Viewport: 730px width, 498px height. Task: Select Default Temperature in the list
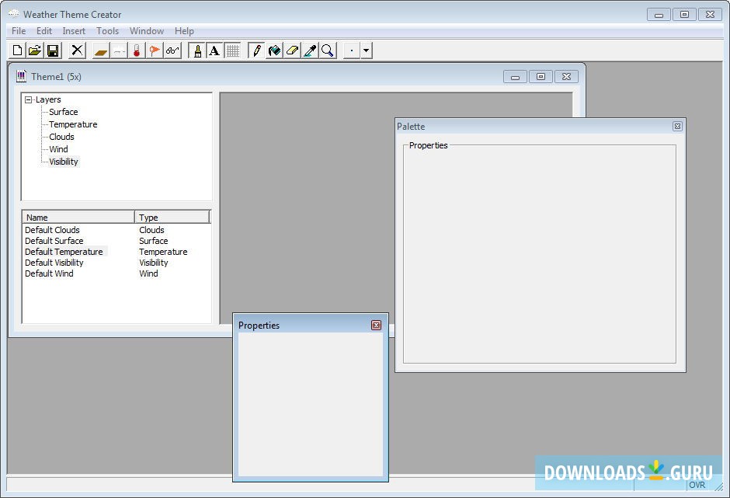(x=64, y=251)
